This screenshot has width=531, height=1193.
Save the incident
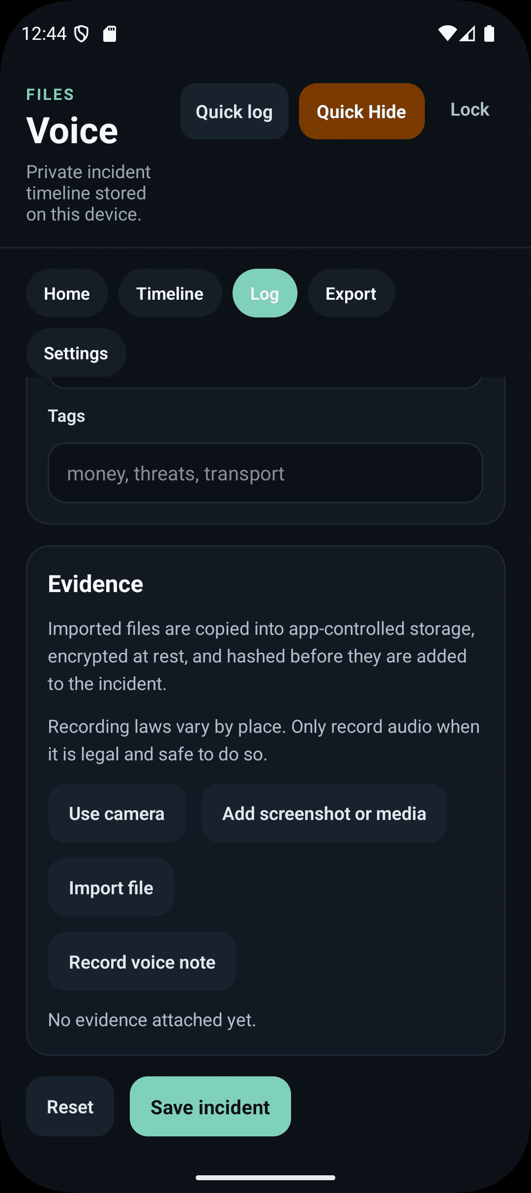pyautogui.click(x=210, y=1106)
